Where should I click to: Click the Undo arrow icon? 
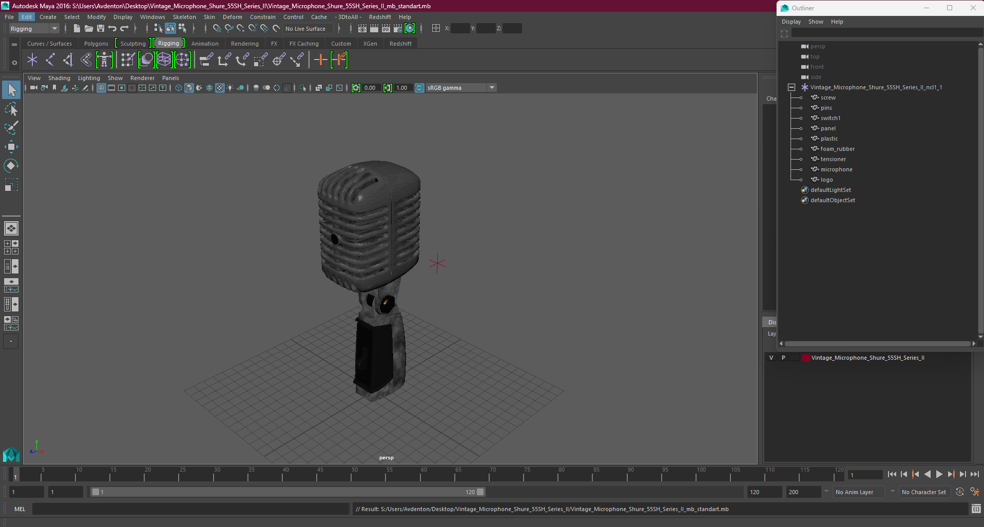112,29
